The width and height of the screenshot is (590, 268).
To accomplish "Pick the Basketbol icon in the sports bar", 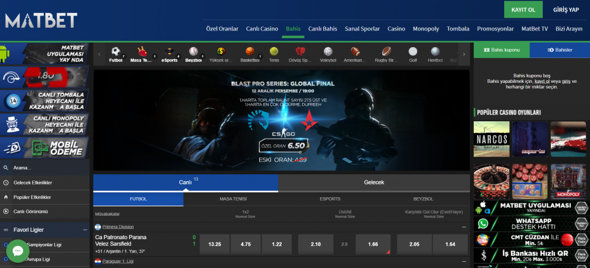I will pos(249,52).
